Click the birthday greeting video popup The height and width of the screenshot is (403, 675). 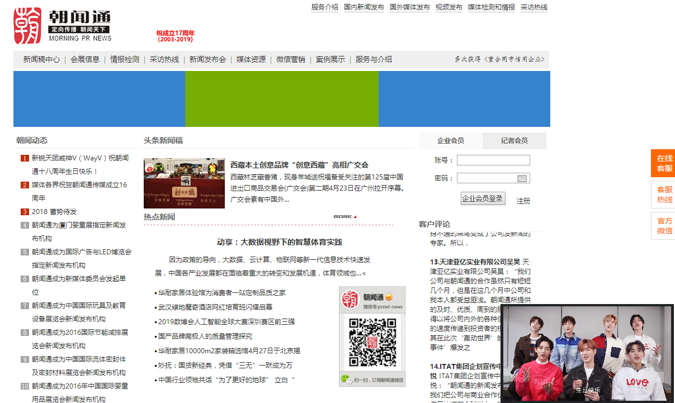(587, 353)
